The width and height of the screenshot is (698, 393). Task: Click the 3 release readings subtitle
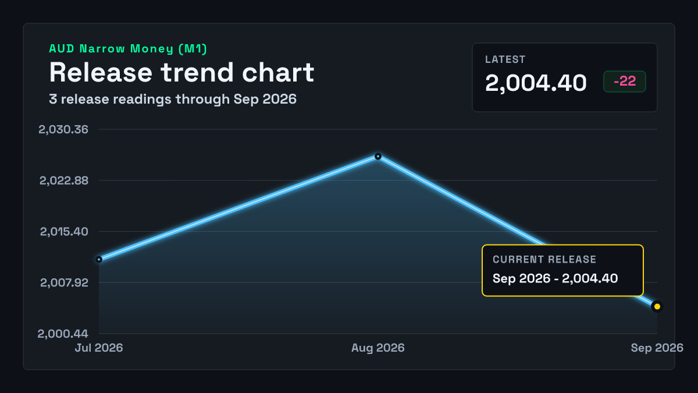click(173, 99)
